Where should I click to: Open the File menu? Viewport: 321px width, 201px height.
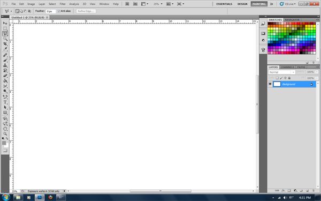click(x=13, y=4)
